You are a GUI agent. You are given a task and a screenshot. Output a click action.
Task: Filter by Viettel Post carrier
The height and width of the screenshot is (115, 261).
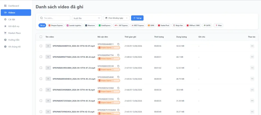pyautogui.click(x=164, y=25)
